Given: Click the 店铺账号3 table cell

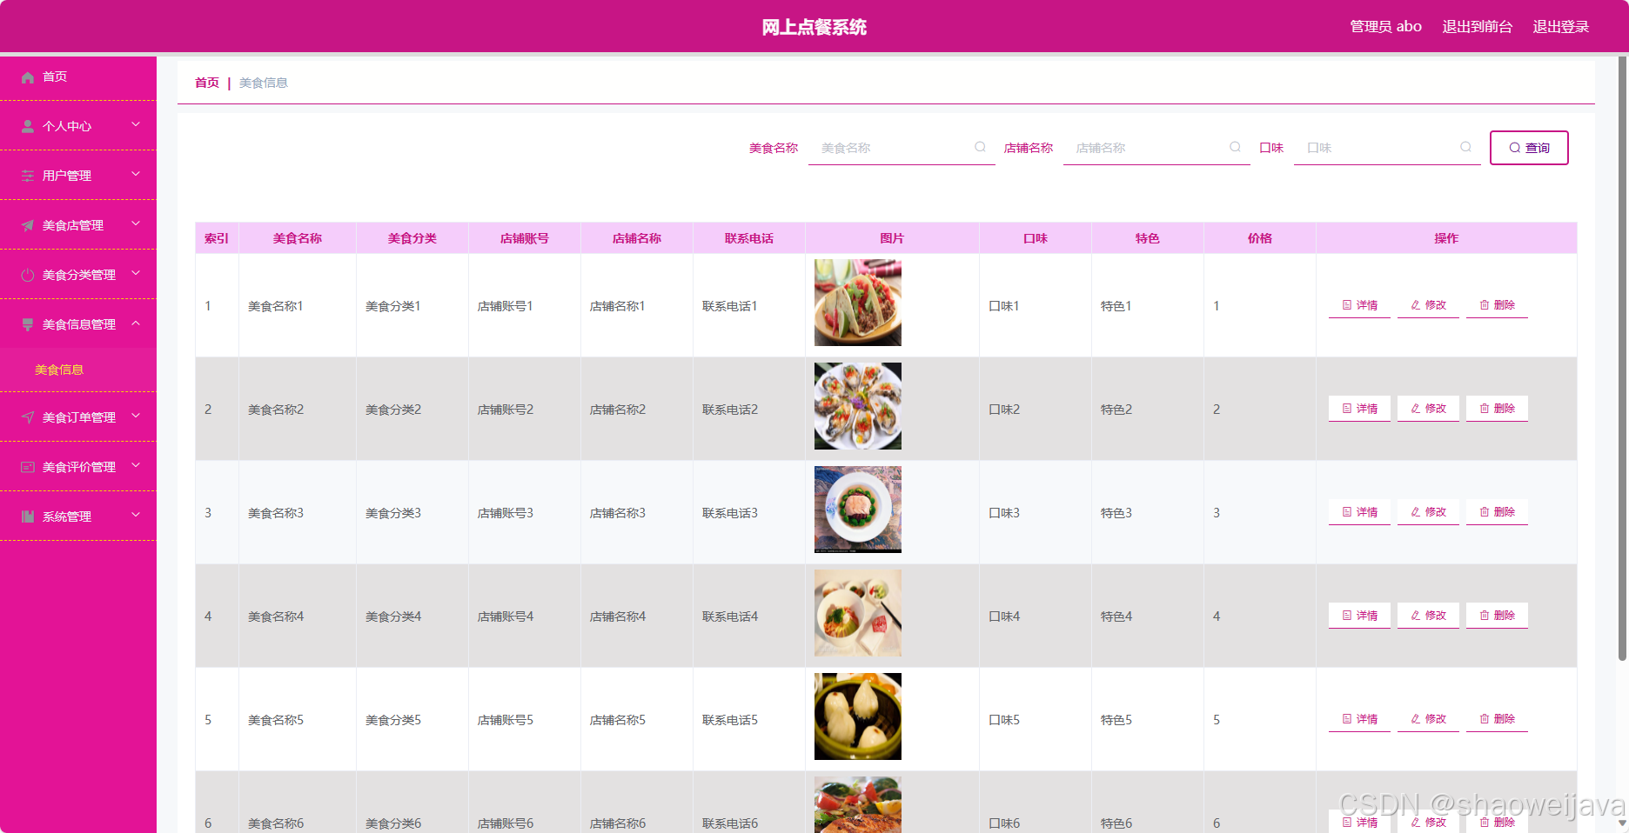Looking at the screenshot, I should click(x=525, y=513).
